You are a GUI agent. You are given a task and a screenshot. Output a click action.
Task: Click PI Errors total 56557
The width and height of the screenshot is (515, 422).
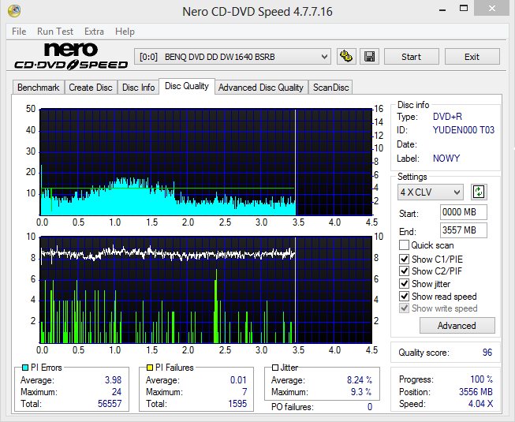coord(110,404)
